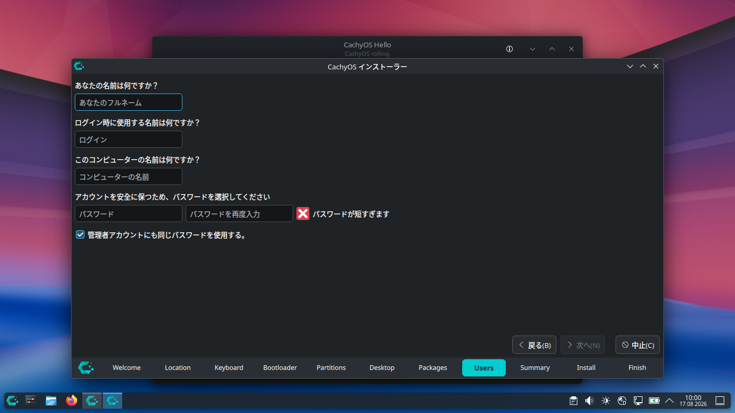
Task: Select the highlighted CachyOS installer taskbar entry
Action: (112, 401)
